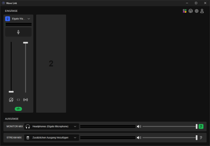Mute the channel's headphone monitor output
Viewport: 210px width, 146px height.
11,100
